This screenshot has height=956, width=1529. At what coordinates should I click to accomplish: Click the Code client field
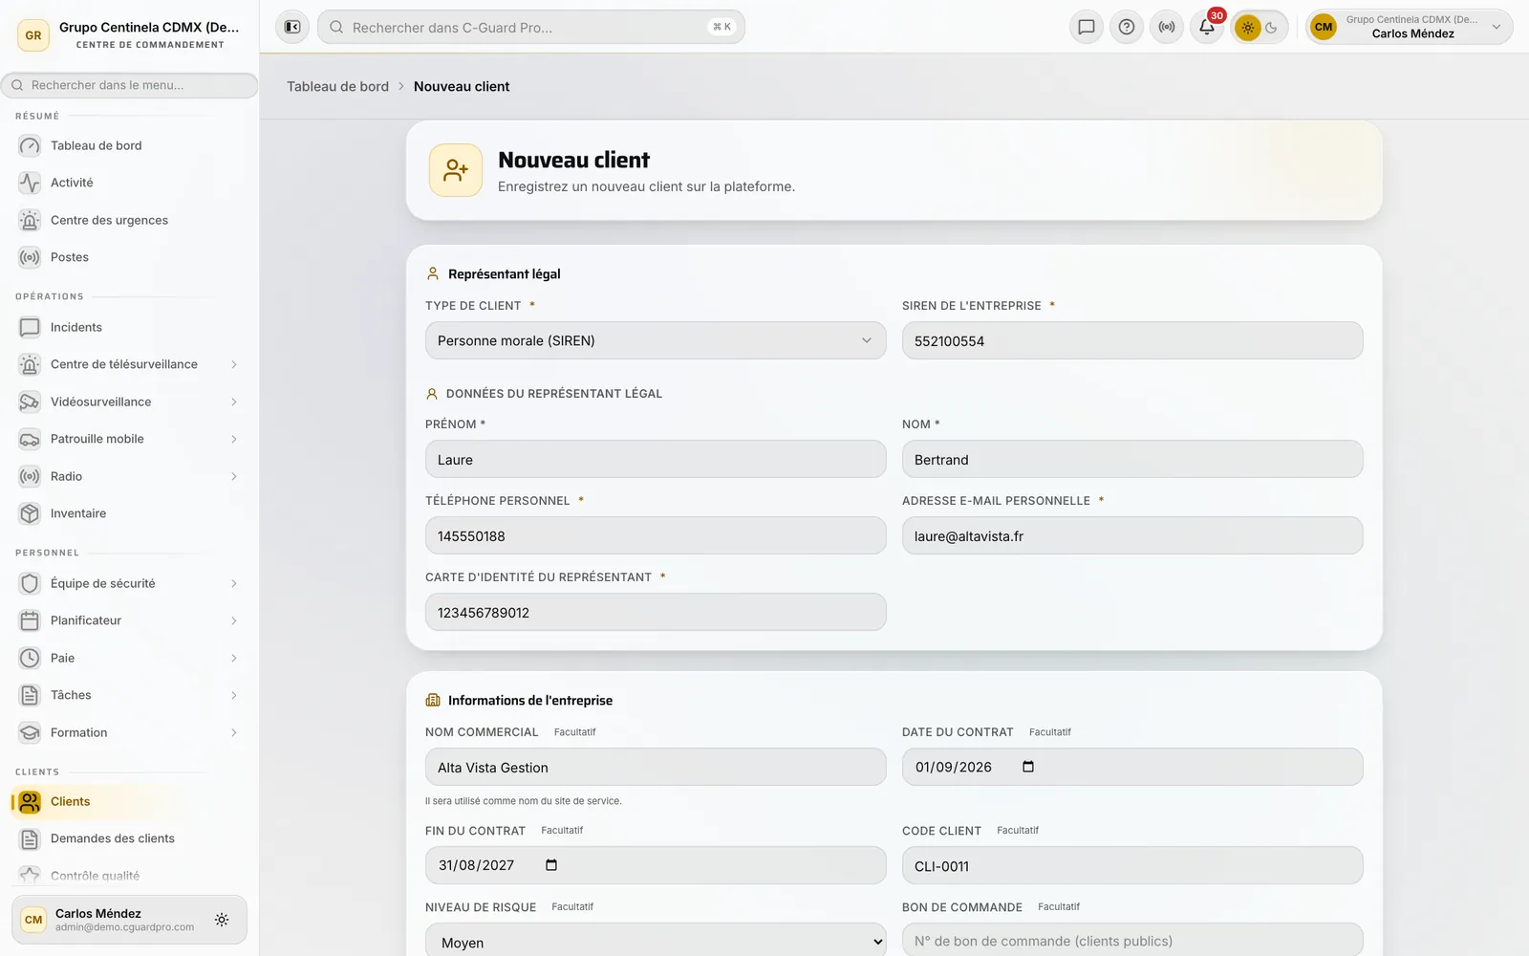[1132, 865]
